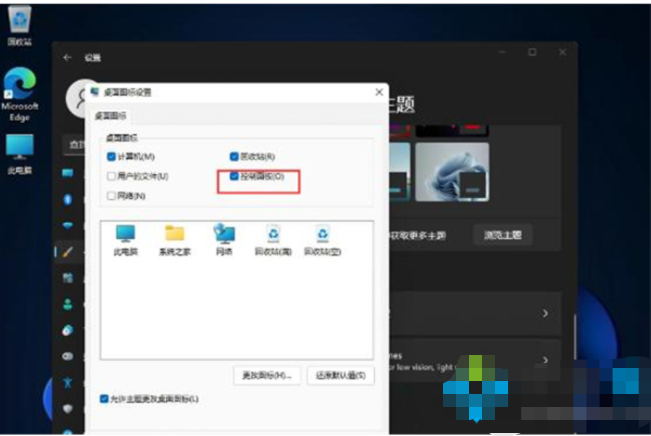The width and height of the screenshot is (651, 436).
Task: Check the 网络(N) checkbox
Action: tap(111, 196)
